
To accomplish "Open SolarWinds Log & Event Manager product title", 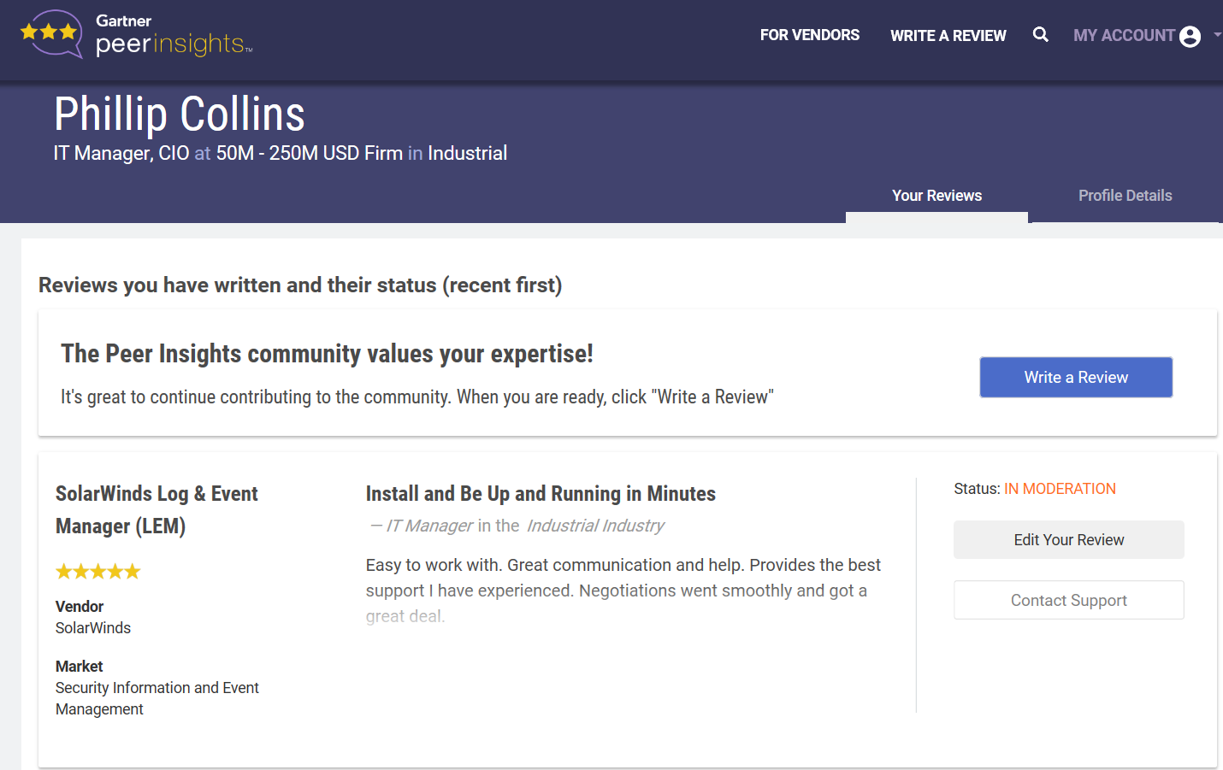I will pos(157,509).
